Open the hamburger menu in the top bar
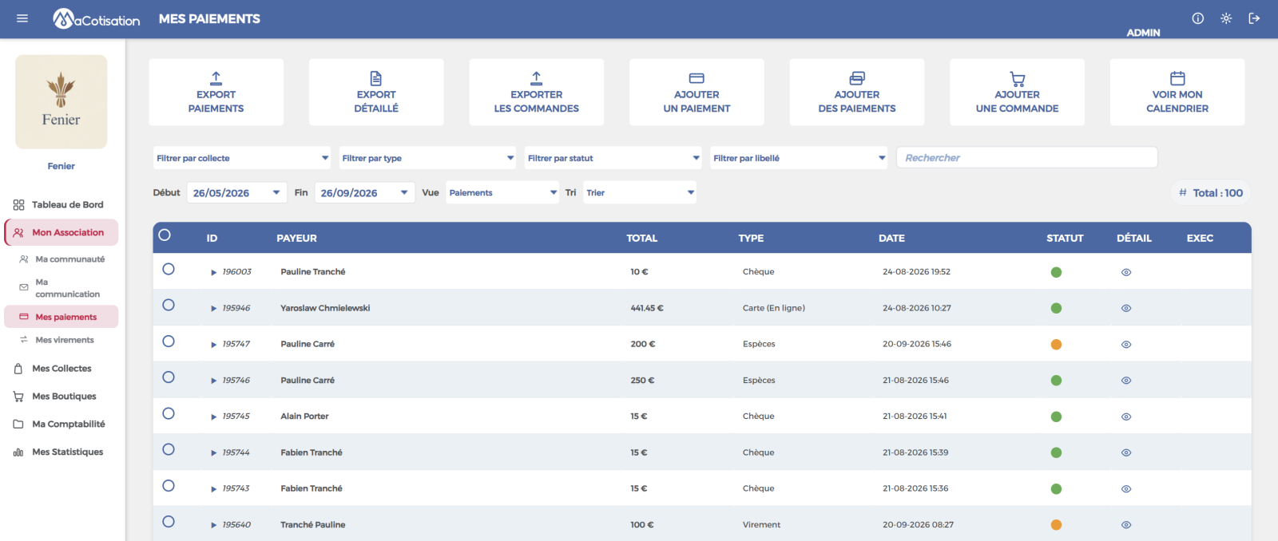Viewport: 1278px width, 541px height. 22,18
